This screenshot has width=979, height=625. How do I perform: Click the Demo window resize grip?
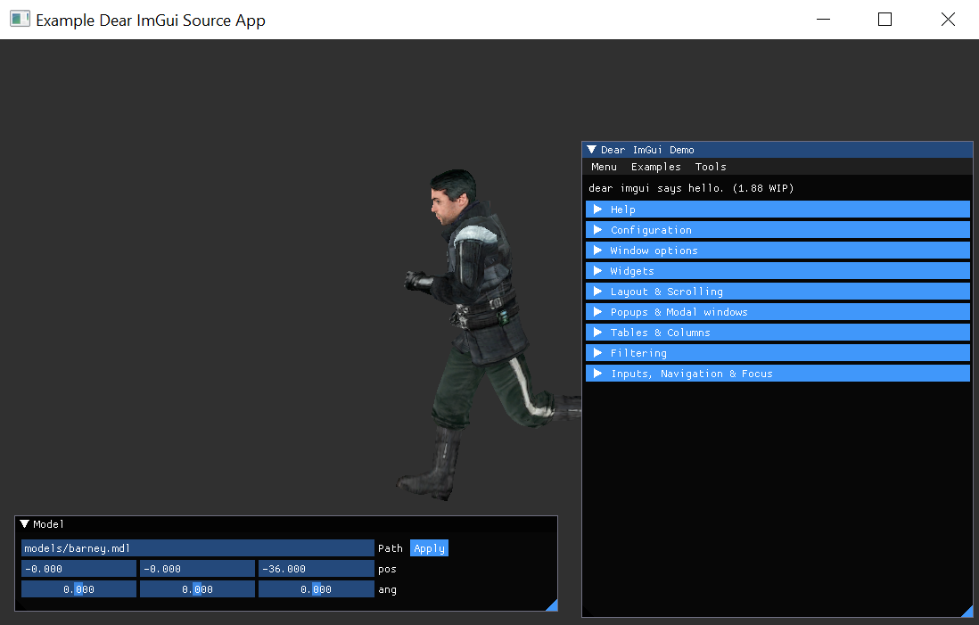coord(967,611)
